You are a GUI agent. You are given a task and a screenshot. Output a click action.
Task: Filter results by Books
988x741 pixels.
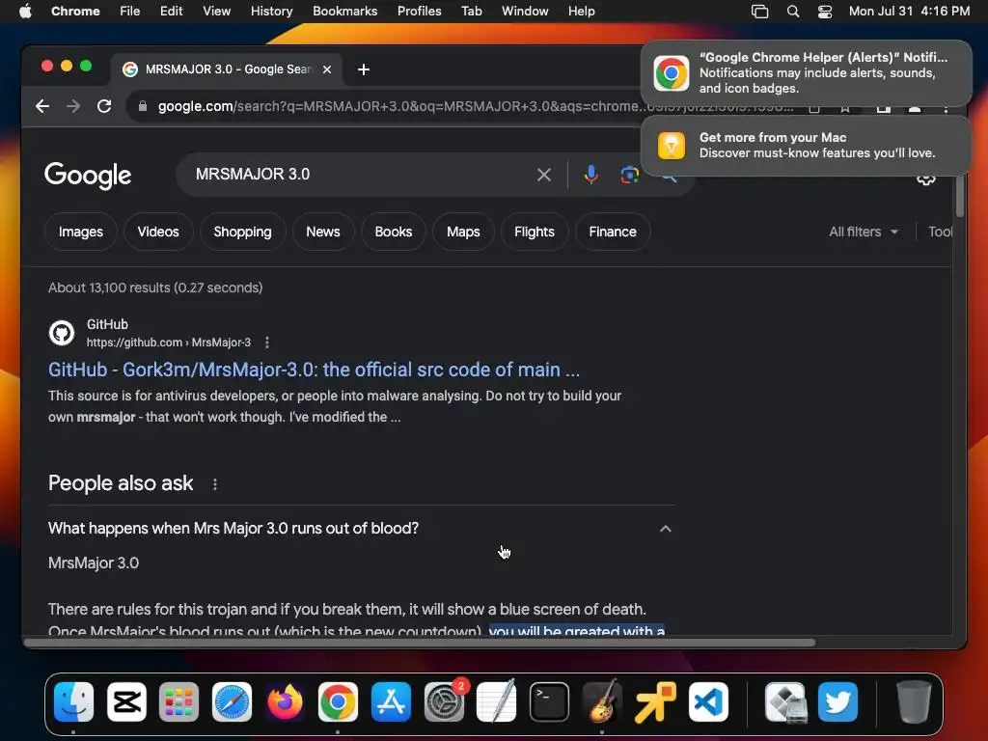(394, 232)
